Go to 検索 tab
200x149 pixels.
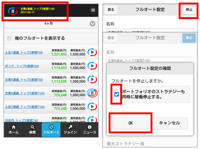(32, 130)
